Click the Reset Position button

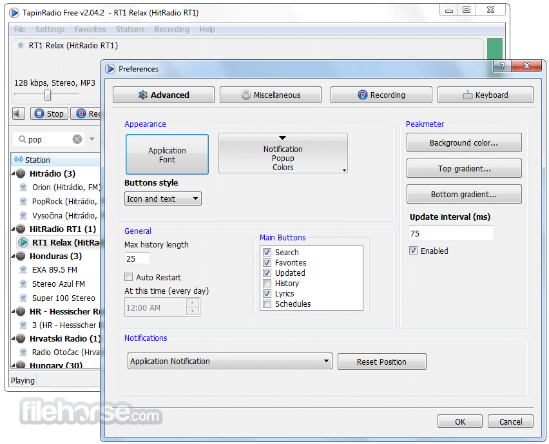coord(381,362)
